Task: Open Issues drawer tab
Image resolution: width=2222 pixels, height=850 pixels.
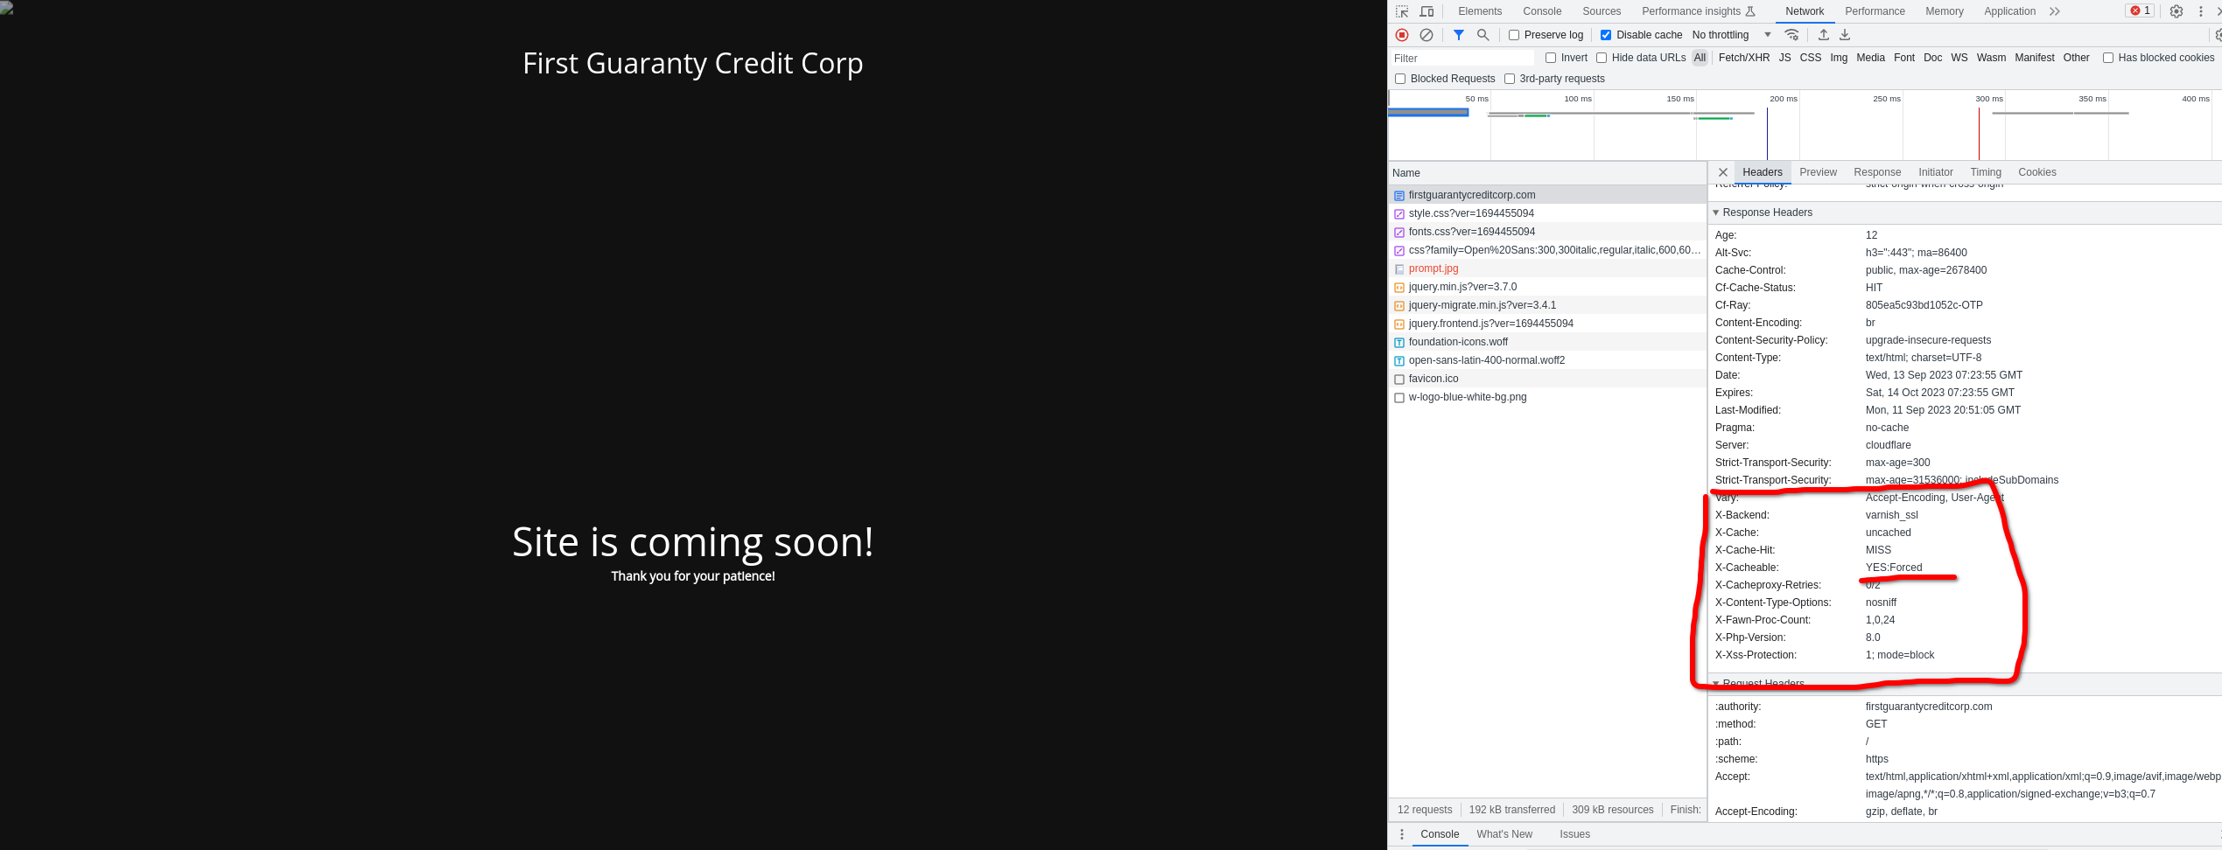Action: [1574, 834]
